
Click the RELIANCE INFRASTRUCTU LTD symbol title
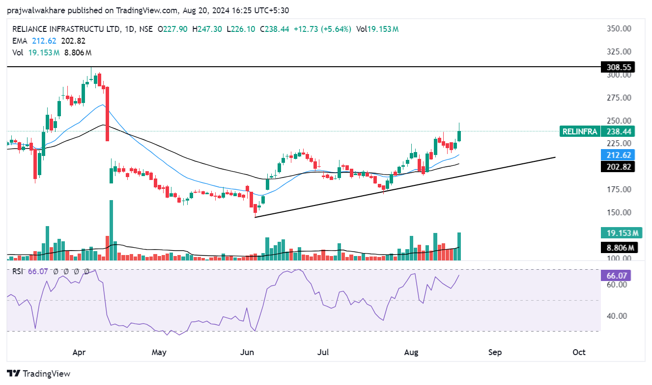tap(66, 29)
